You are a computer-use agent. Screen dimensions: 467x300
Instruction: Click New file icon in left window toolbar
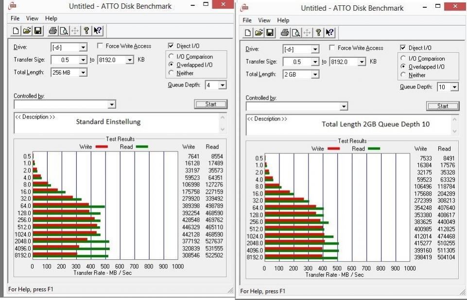pyautogui.click(x=16, y=31)
